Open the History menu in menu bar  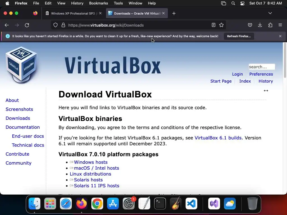(x=77, y=3)
